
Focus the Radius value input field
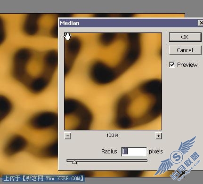134,152
